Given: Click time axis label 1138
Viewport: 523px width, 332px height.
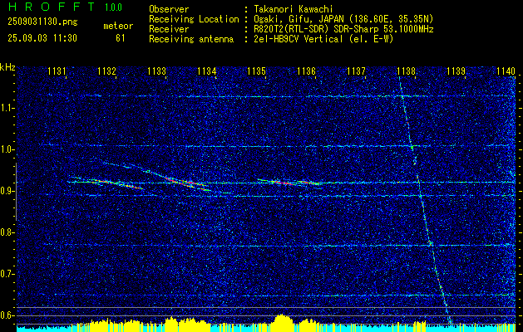Looking at the screenshot, I should 407,71.
